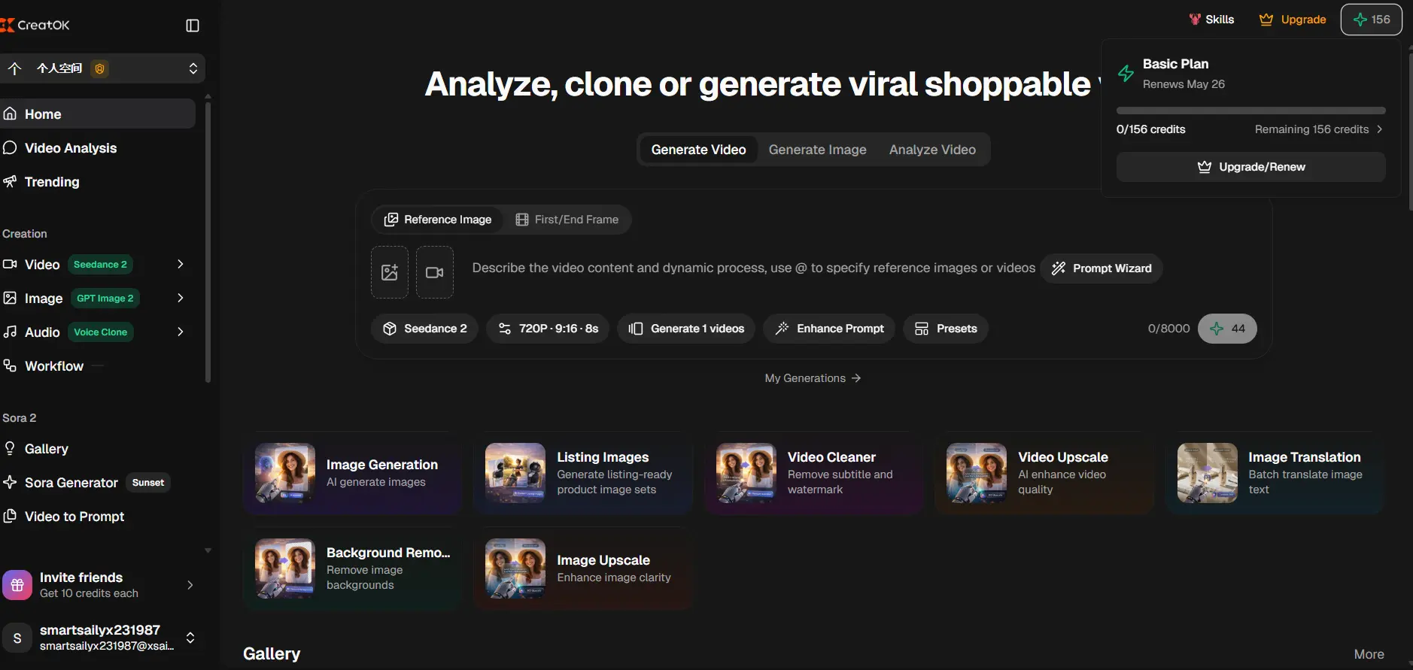Image resolution: width=1413 pixels, height=670 pixels.
Task: Click the Upgrade crown icon in header
Action: pos(1266,20)
